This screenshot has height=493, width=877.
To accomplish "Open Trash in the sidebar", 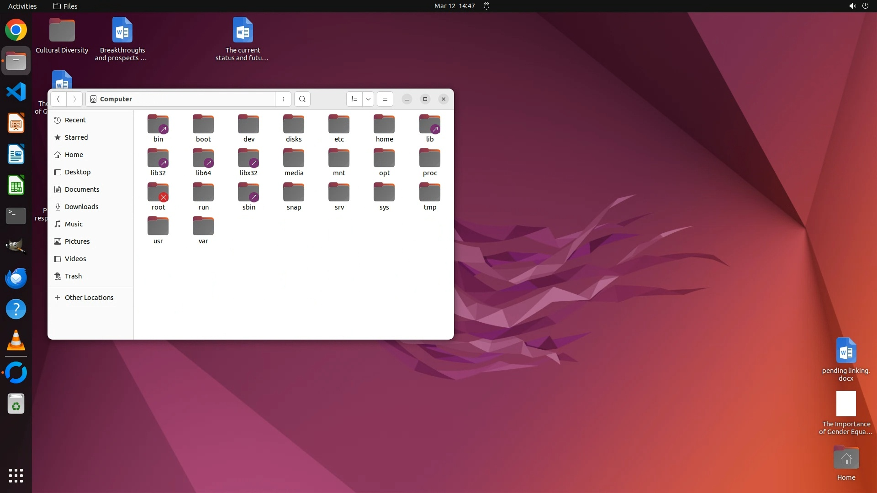I will pos(73,276).
